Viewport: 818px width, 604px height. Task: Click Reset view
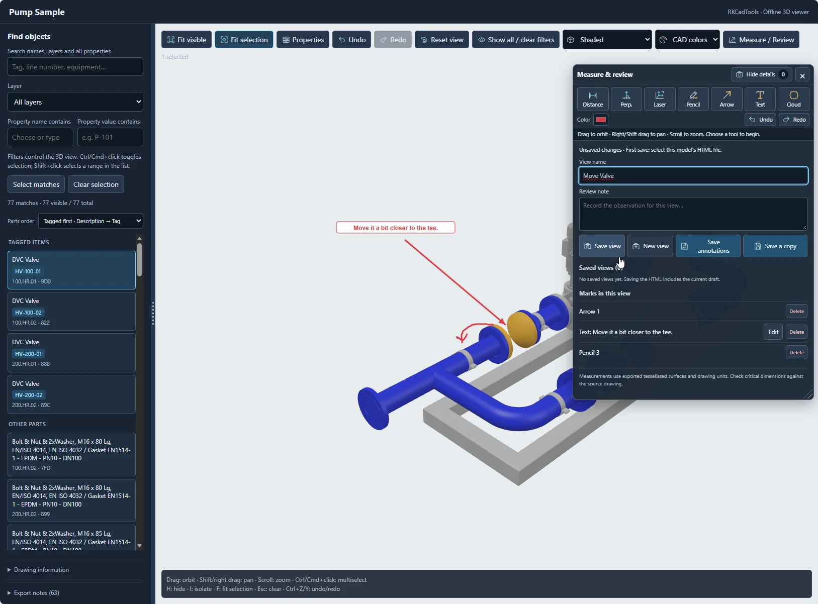pyautogui.click(x=442, y=40)
